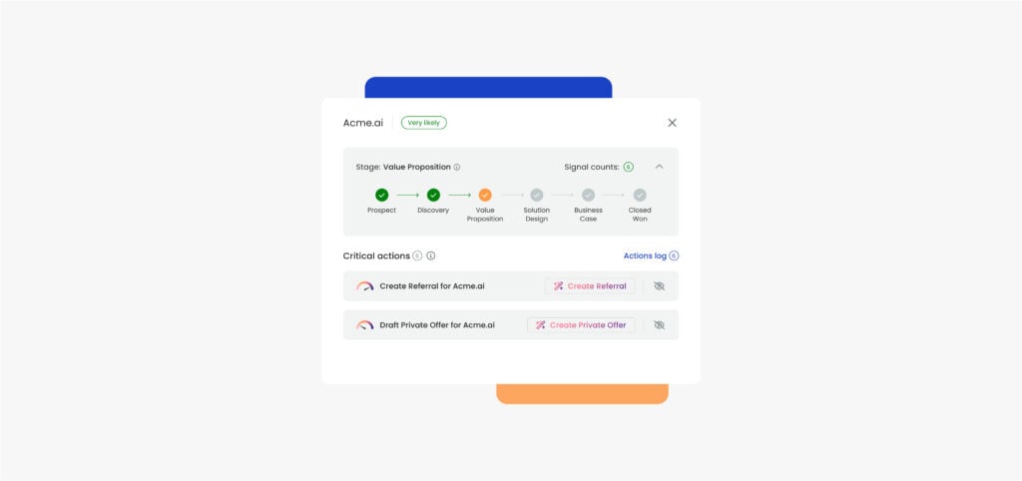Click the Create Referral button
Screen dimensions: 1022x481
[x=590, y=286]
